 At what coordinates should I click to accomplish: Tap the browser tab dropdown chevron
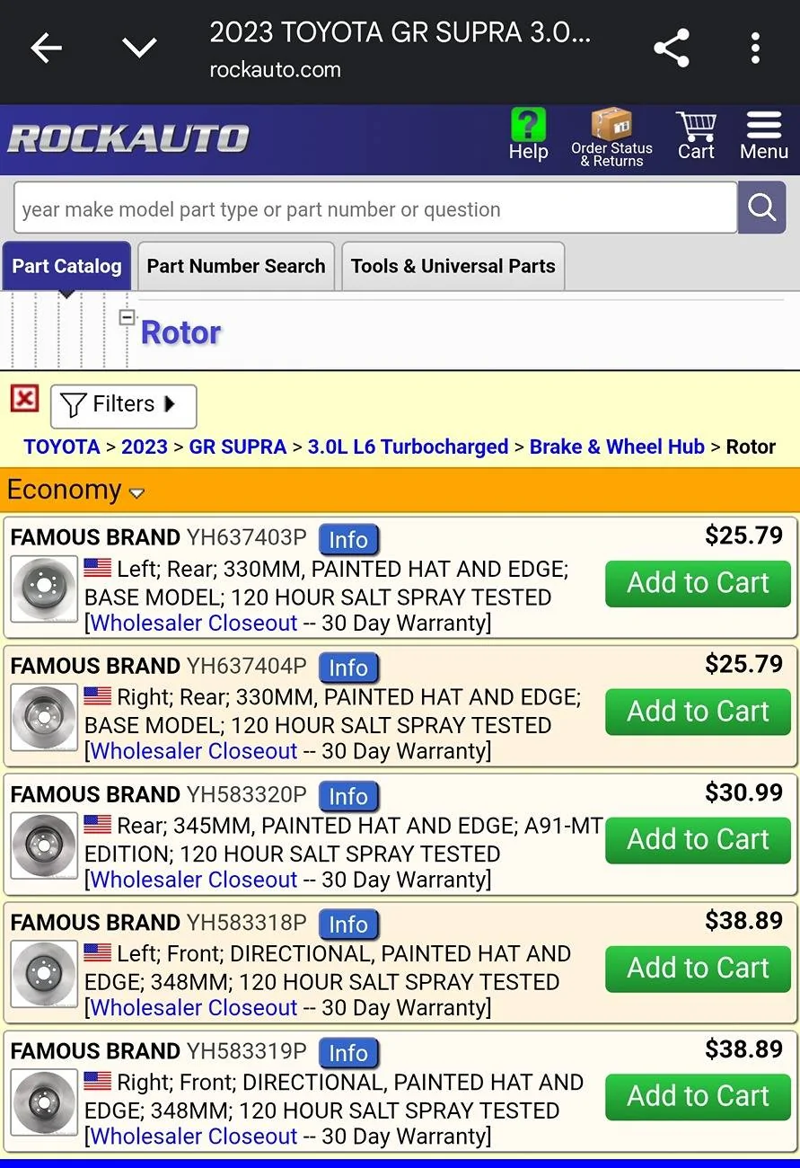pyautogui.click(x=140, y=49)
